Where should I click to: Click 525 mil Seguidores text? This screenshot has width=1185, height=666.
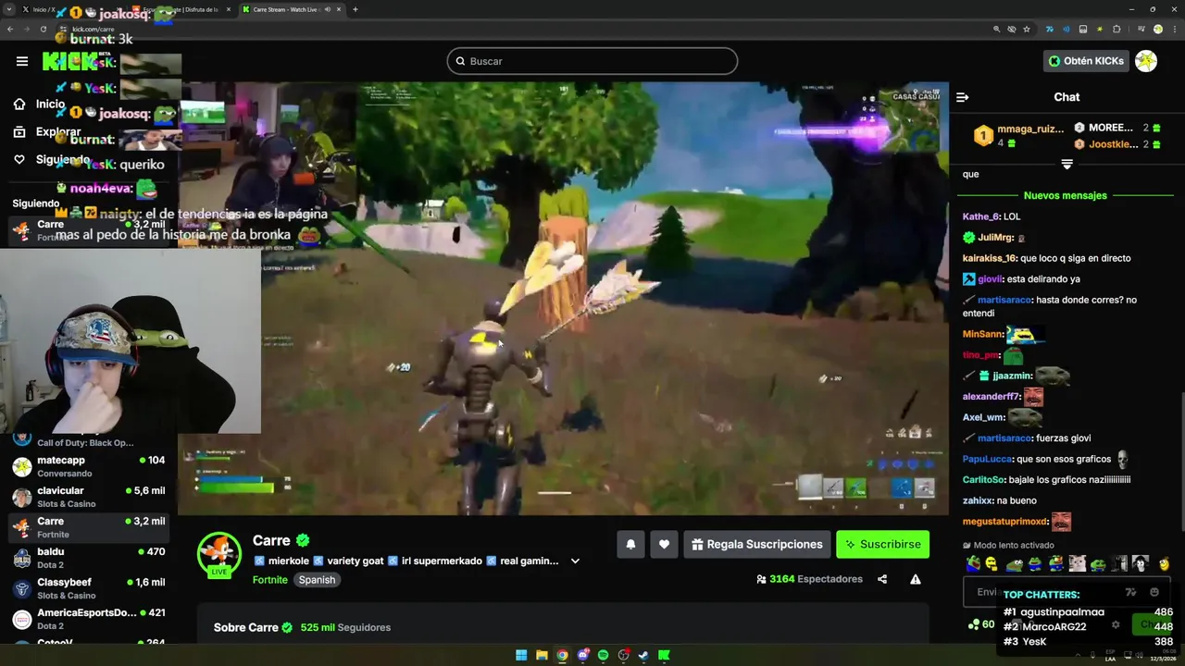point(345,627)
